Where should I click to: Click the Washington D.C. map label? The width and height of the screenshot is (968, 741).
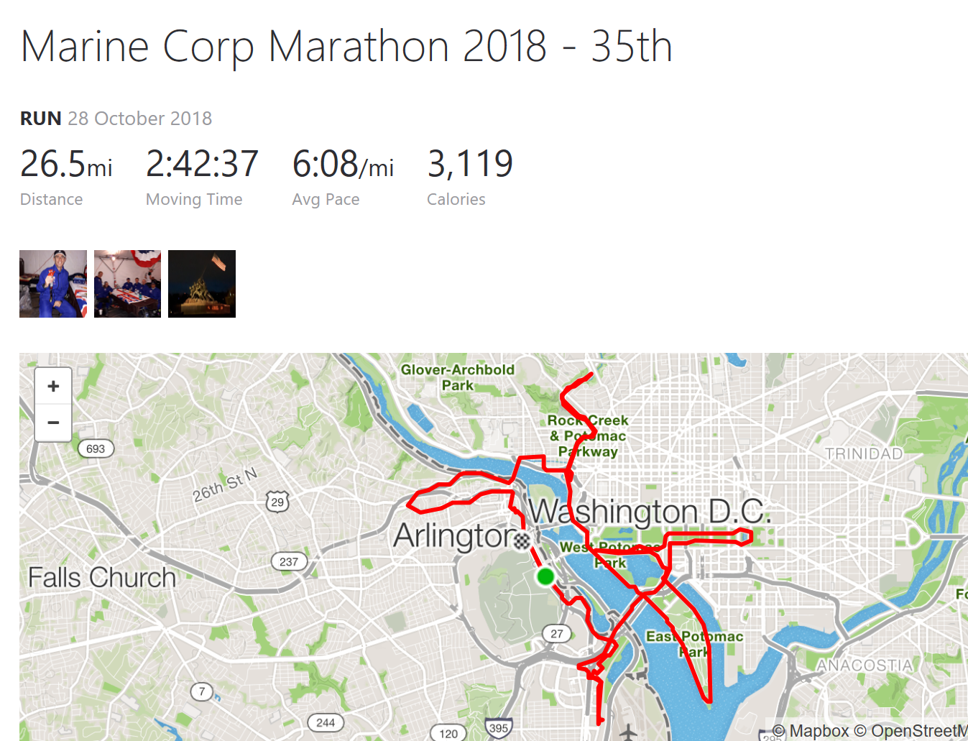pos(650,512)
